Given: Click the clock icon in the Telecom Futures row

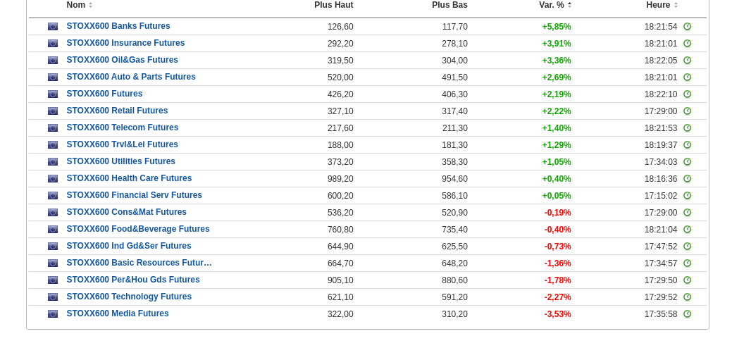Looking at the screenshot, I should coord(687,128).
